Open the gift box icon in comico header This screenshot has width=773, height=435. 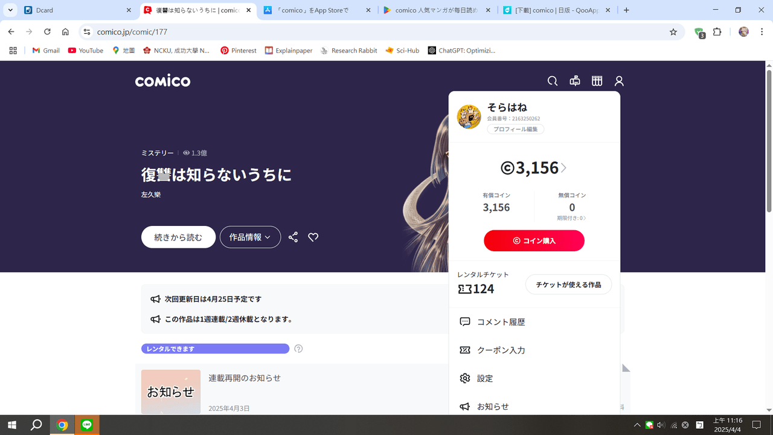pos(575,81)
